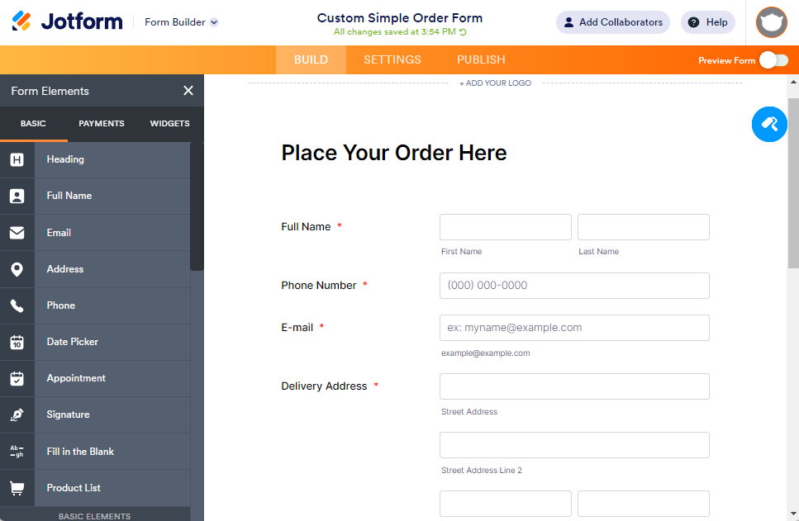Click the BASIC ELEMENTS section label
The height and width of the screenshot is (521, 799).
tap(95, 516)
